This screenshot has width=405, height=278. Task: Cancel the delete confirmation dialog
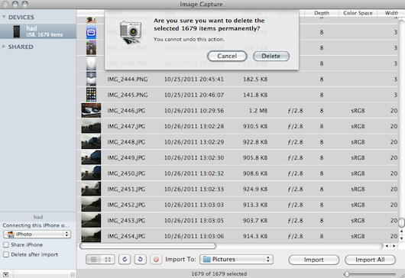227,56
